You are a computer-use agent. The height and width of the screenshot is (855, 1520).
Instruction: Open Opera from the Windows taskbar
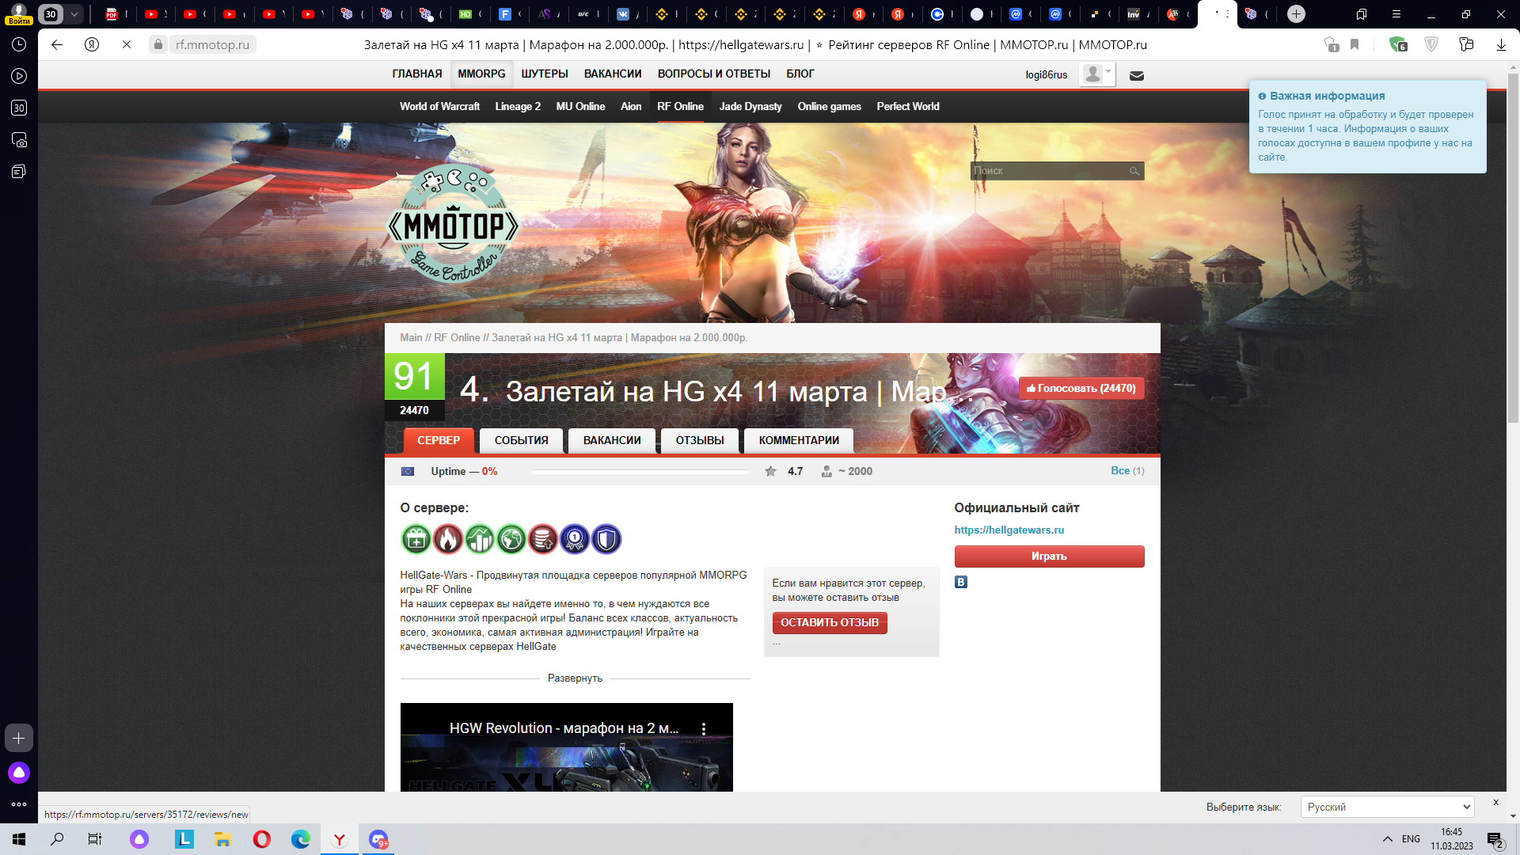click(262, 839)
